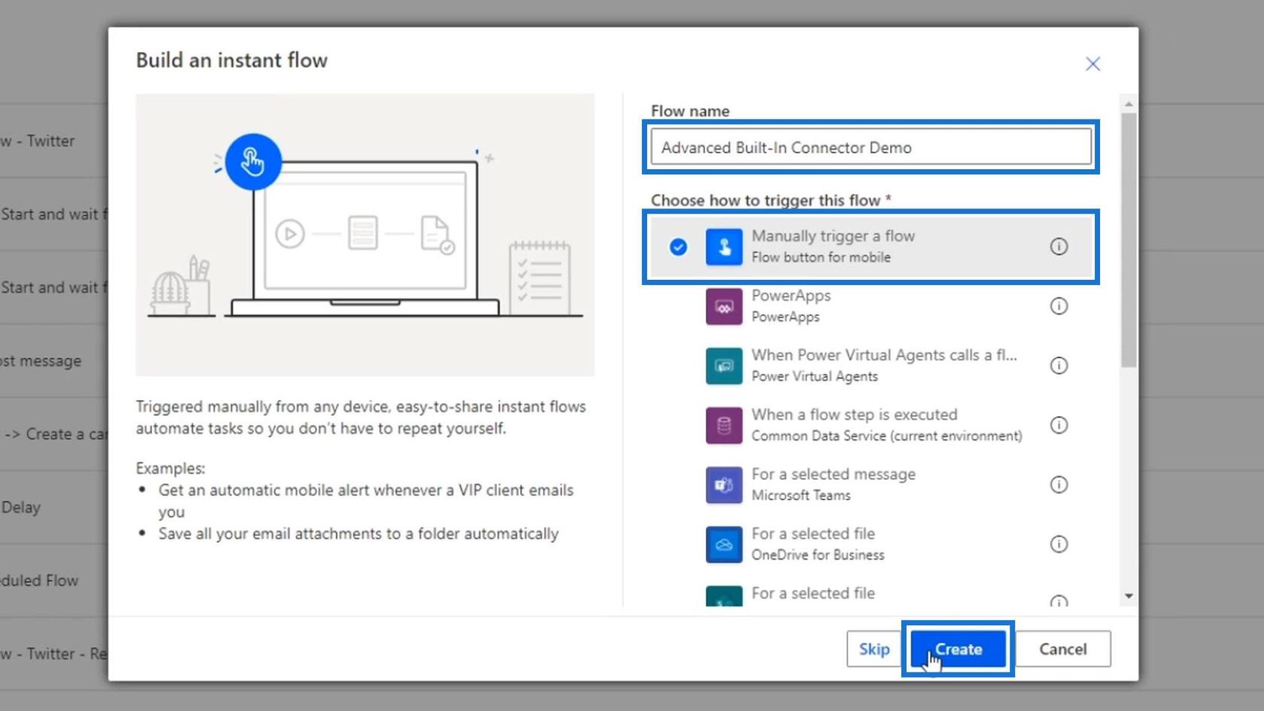Viewport: 1264px width, 711px height.
Task: Open info for When a flow step is executed
Action: pyautogui.click(x=1059, y=424)
